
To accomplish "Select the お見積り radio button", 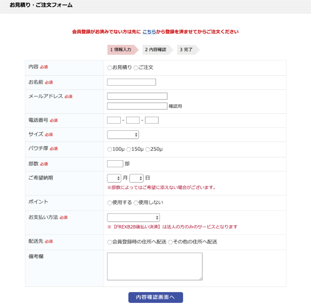I will (110, 68).
